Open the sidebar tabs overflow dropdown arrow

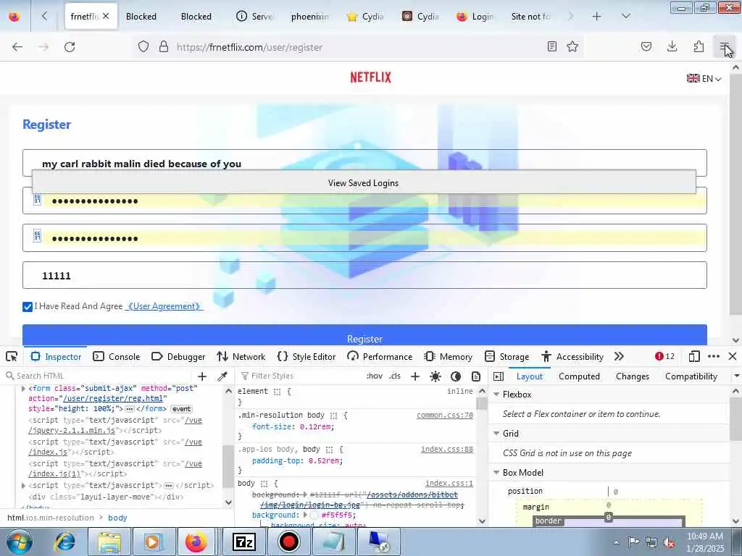(x=736, y=376)
